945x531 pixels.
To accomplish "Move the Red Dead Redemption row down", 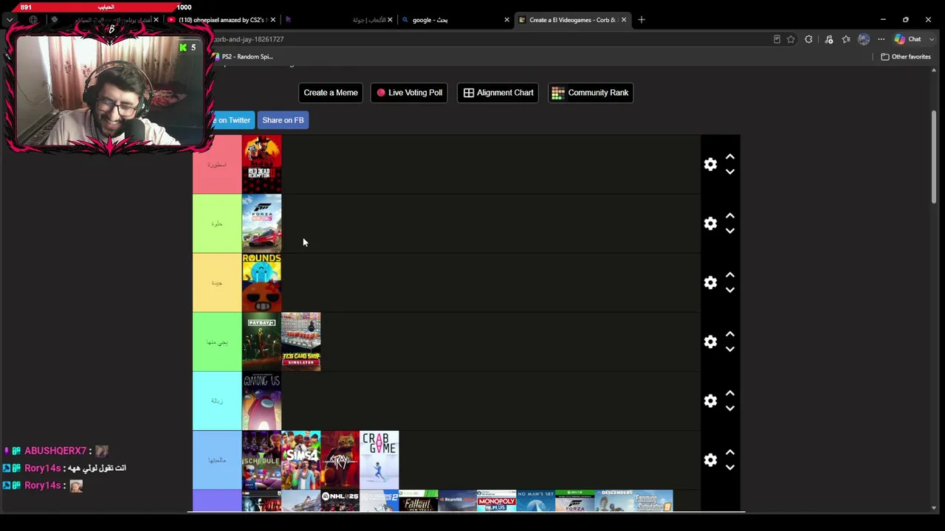I will click(730, 172).
